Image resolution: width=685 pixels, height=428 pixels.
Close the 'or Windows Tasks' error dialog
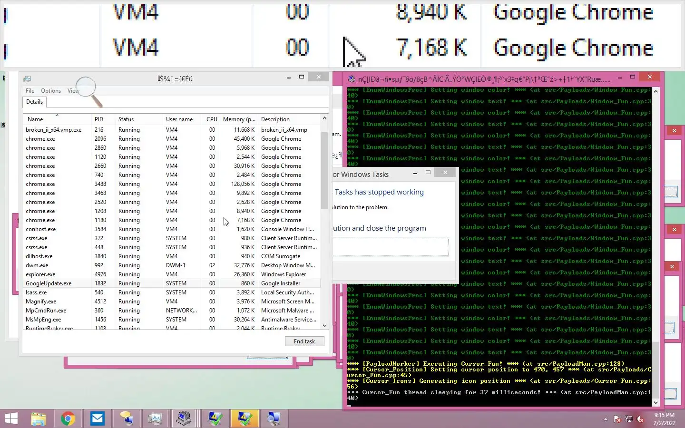click(x=445, y=173)
